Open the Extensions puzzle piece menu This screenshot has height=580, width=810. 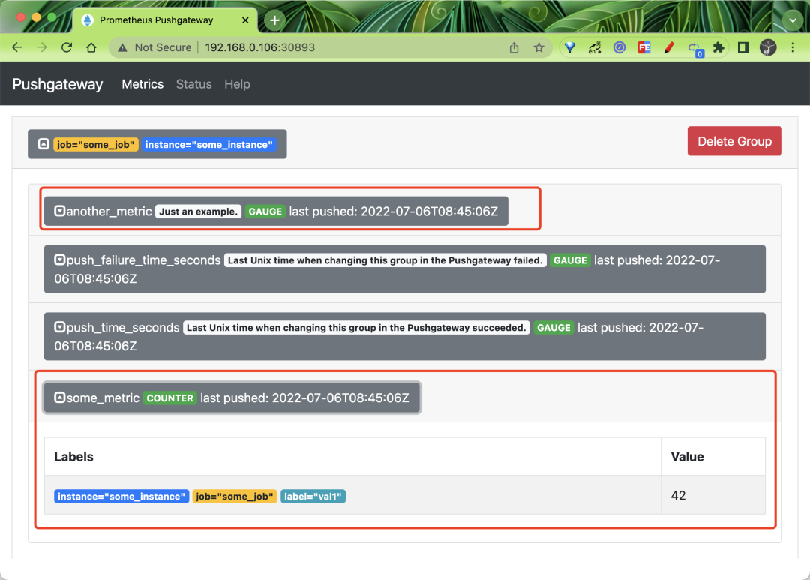[x=718, y=47]
